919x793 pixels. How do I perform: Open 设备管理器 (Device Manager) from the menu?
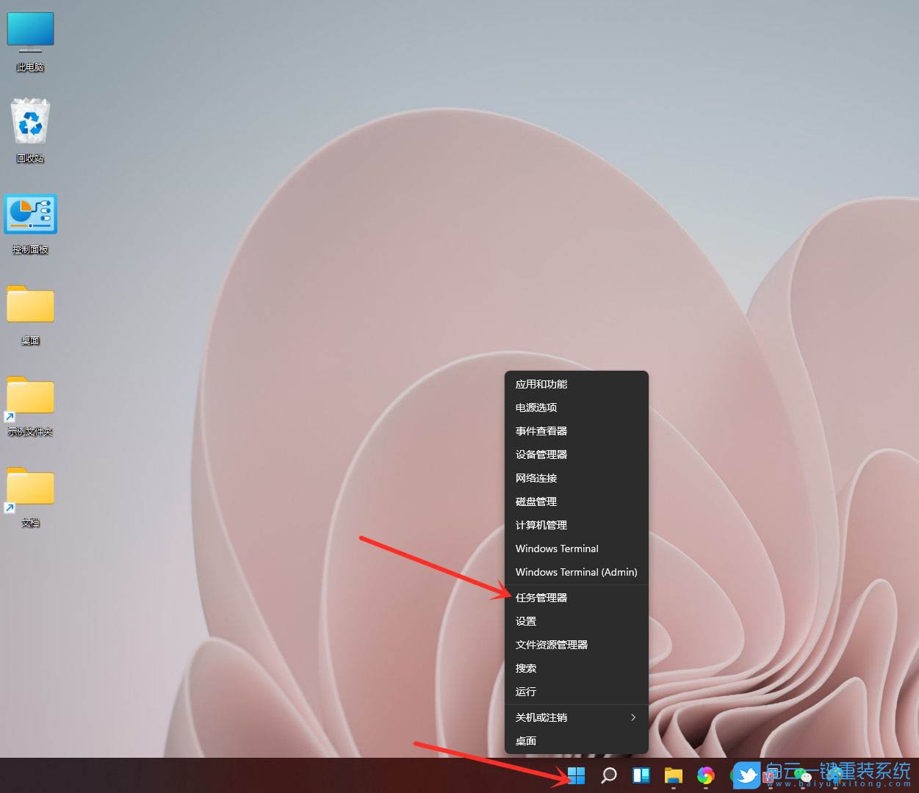[541, 455]
